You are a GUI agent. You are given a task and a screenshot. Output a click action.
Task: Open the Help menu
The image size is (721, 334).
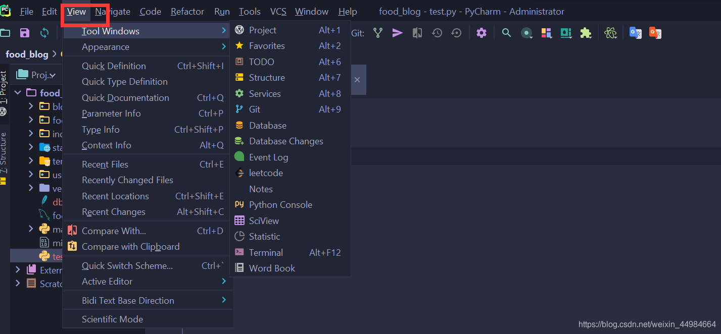pyautogui.click(x=348, y=11)
